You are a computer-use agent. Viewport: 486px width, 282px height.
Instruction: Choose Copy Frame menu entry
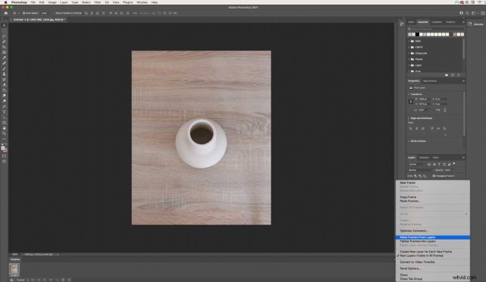click(x=433, y=197)
